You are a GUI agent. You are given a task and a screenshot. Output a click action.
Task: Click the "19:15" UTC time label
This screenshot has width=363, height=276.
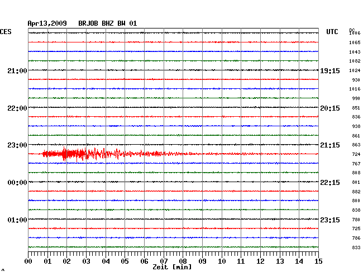pos(330,70)
